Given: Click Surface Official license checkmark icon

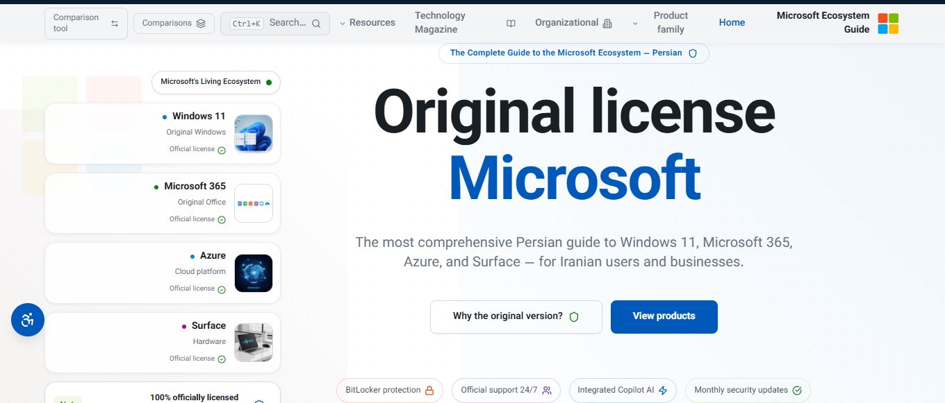Looking at the screenshot, I should tap(222, 359).
